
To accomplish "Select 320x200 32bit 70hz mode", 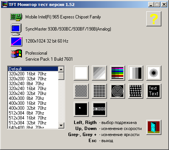I will point(33,79).
